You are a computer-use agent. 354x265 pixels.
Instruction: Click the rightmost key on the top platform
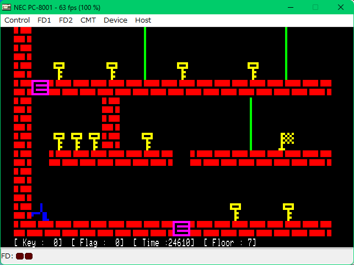[253, 71]
